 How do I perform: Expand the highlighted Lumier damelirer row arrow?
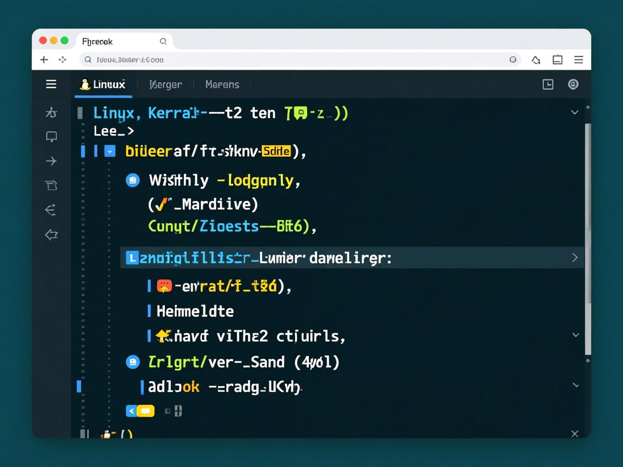574,258
